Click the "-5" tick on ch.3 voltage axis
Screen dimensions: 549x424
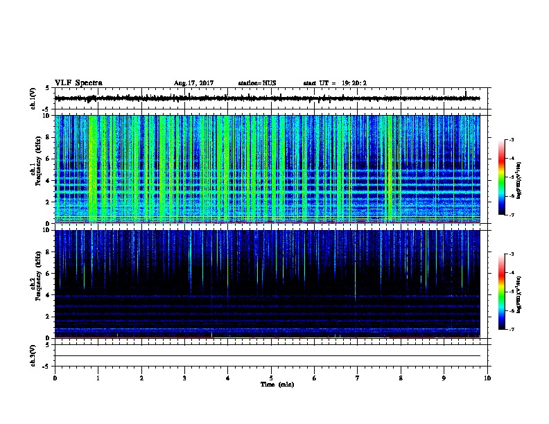(x=47, y=366)
